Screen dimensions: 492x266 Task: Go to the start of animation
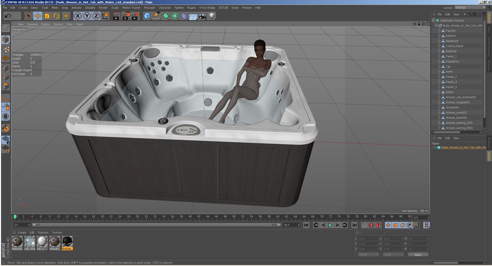point(306,225)
